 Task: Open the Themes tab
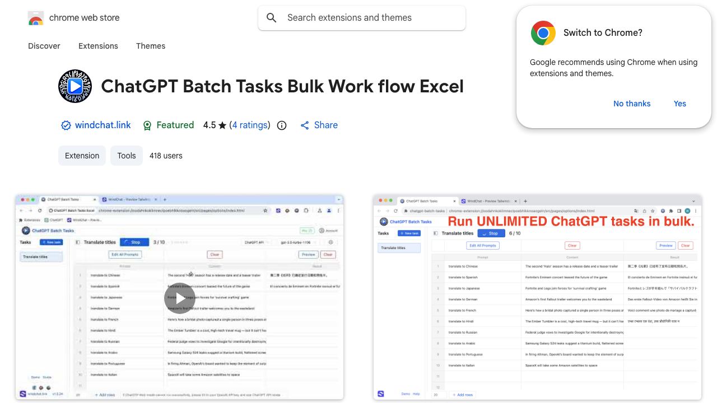[151, 46]
